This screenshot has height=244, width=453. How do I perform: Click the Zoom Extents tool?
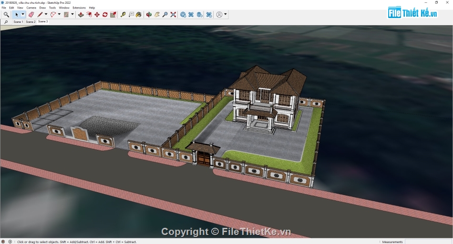pos(173,14)
